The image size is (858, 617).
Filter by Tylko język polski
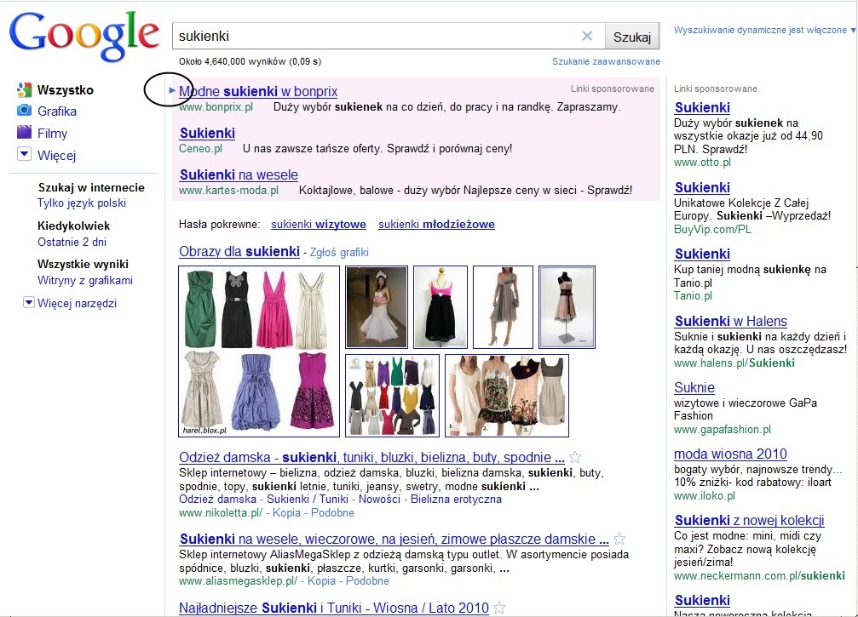pos(82,203)
